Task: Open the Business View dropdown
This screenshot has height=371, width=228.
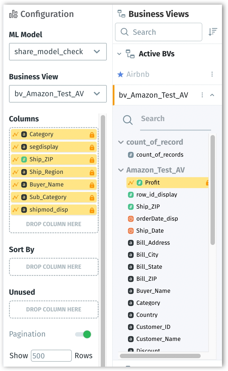Action: click(x=58, y=94)
